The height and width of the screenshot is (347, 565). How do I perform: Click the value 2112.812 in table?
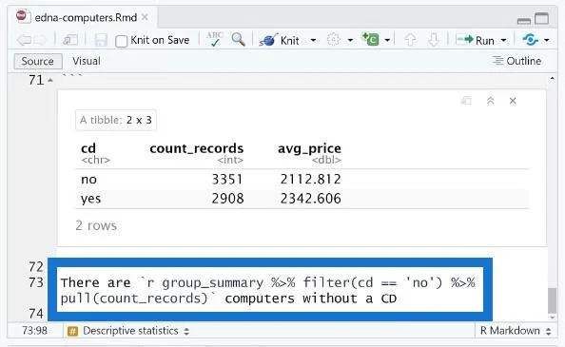(311, 180)
